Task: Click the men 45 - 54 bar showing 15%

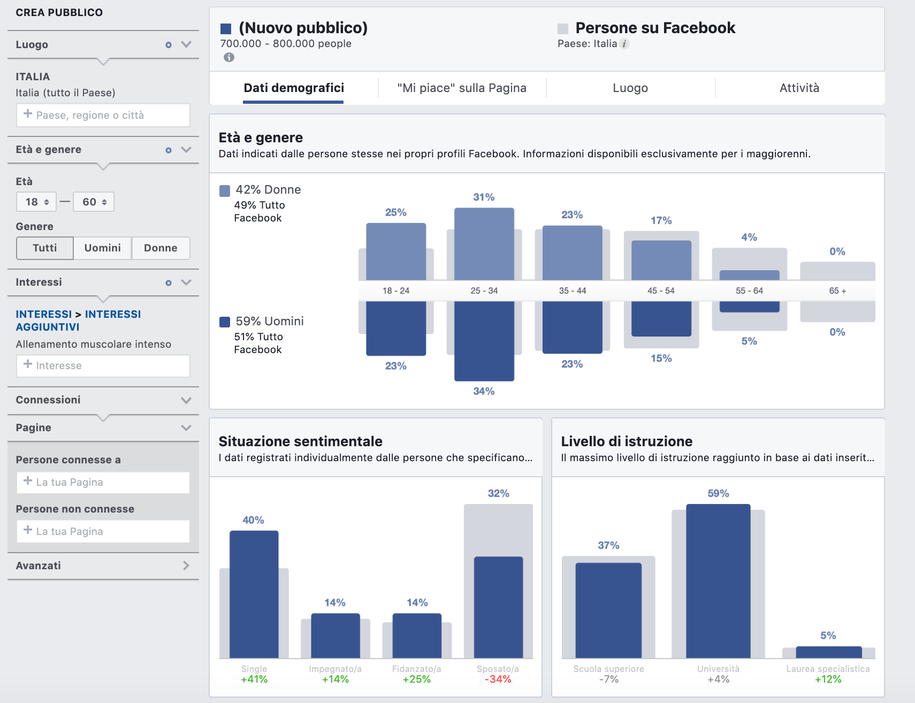Action: (x=661, y=318)
